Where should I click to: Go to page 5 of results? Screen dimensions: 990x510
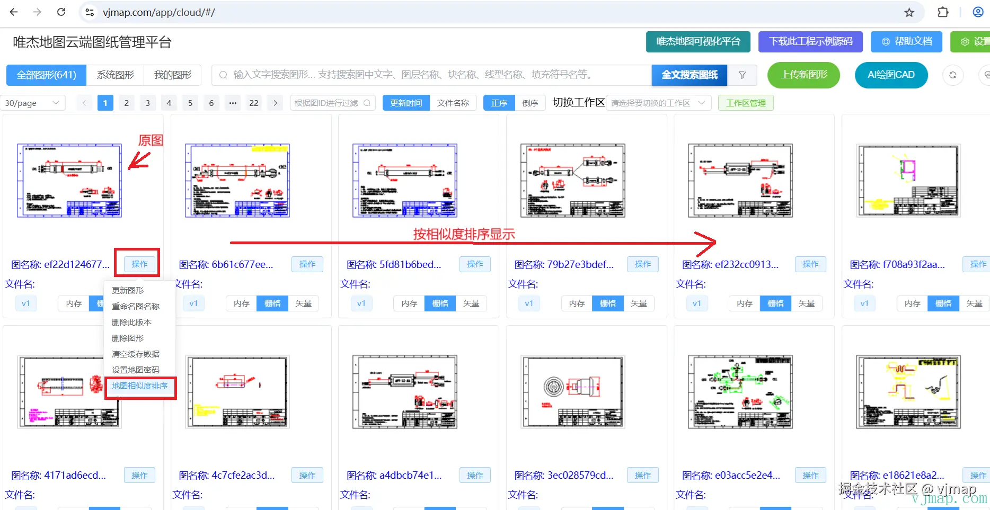(190, 103)
